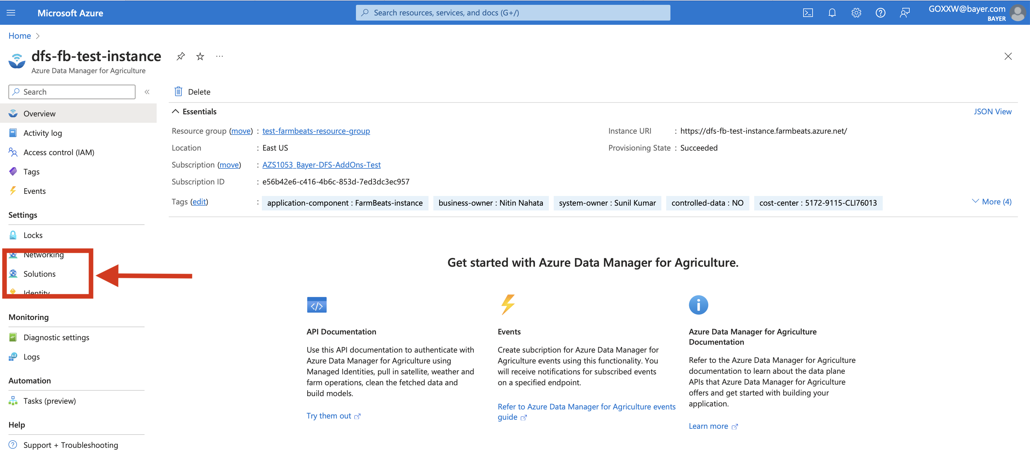Open AZS1053_Bayer-DFS-AddOns-Test subscription
The image size is (1030, 456).
point(321,165)
